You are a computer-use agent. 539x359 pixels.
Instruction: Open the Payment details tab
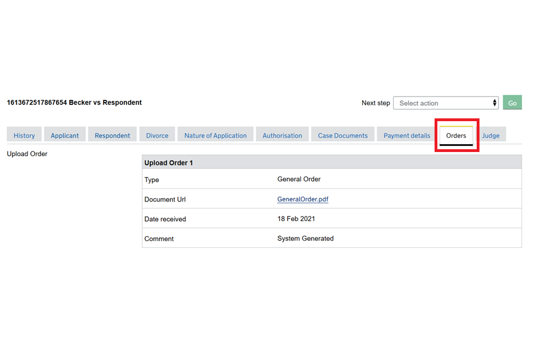coord(406,135)
